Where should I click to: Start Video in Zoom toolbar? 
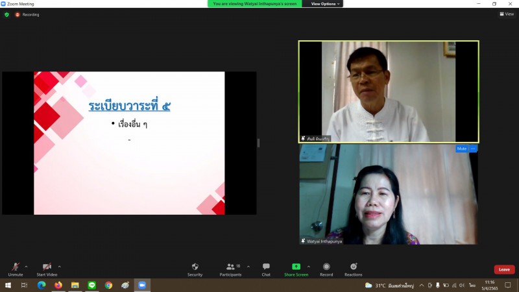pyautogui.click(x=47, y=269)
